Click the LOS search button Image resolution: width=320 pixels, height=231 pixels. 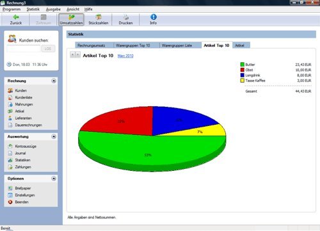click(x=48, y=49)
